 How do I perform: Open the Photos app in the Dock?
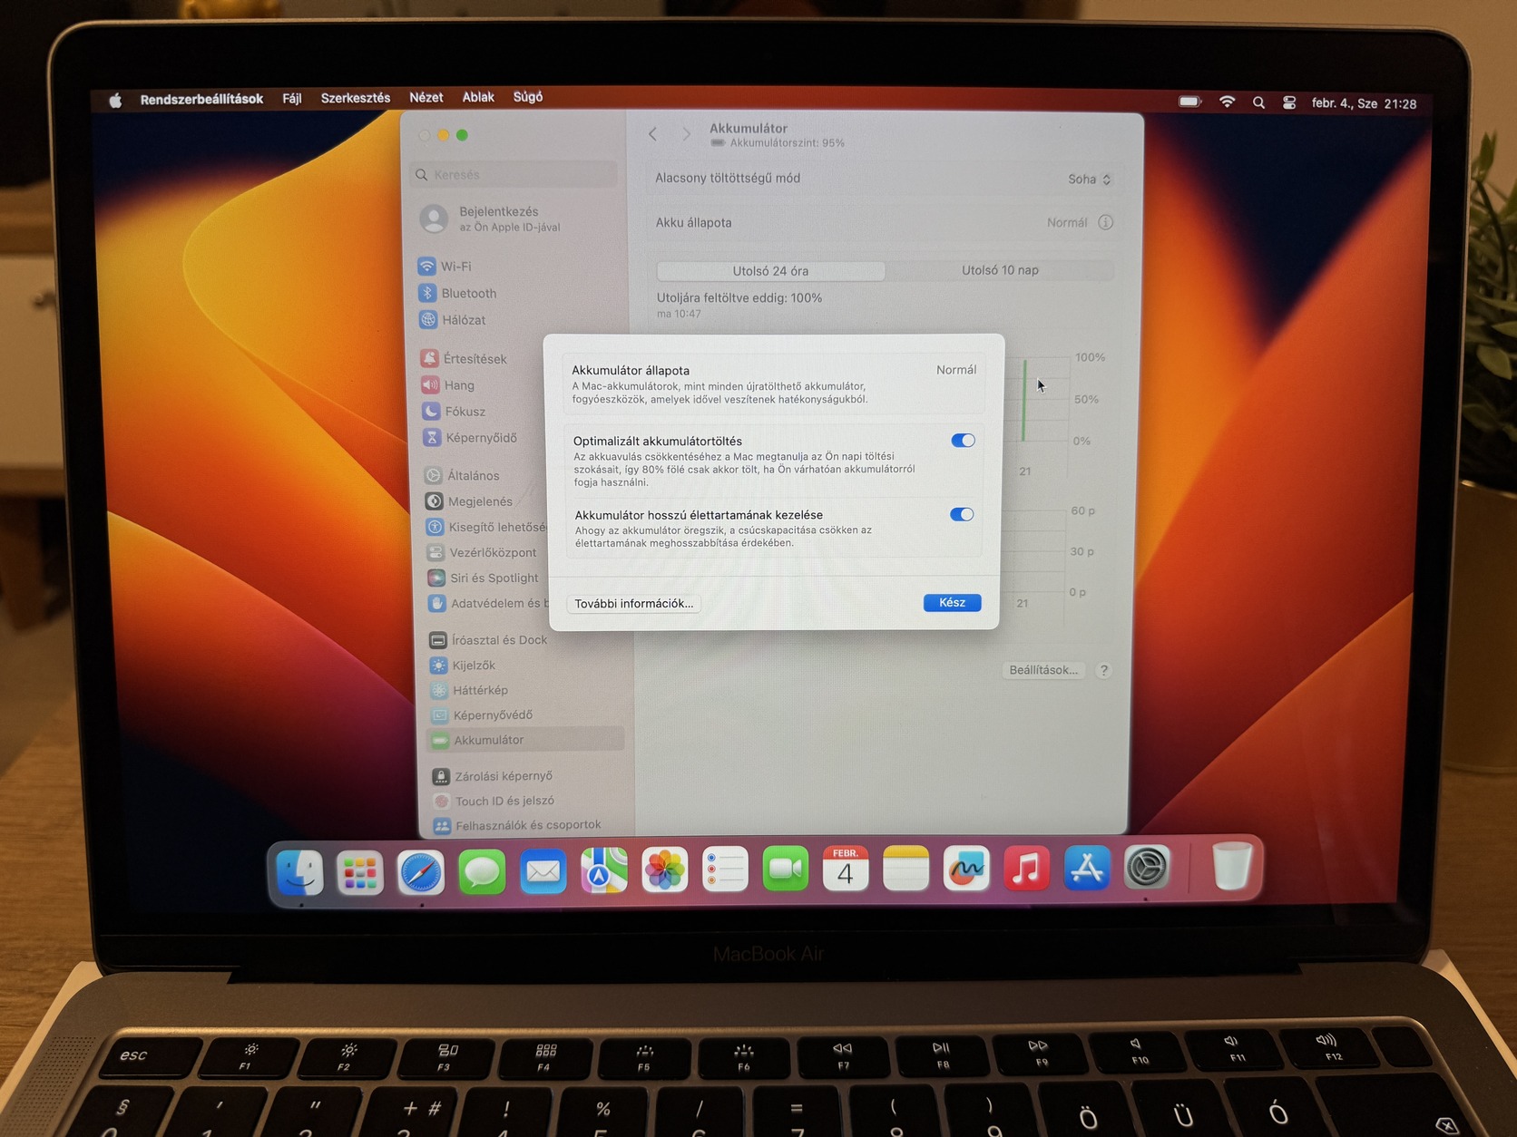[665, 870]
